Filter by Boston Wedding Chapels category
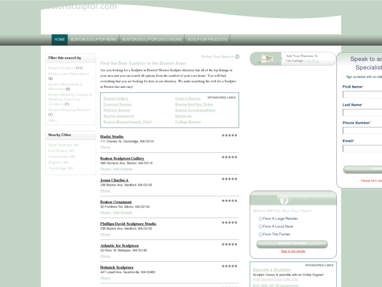 coord(70,99)
